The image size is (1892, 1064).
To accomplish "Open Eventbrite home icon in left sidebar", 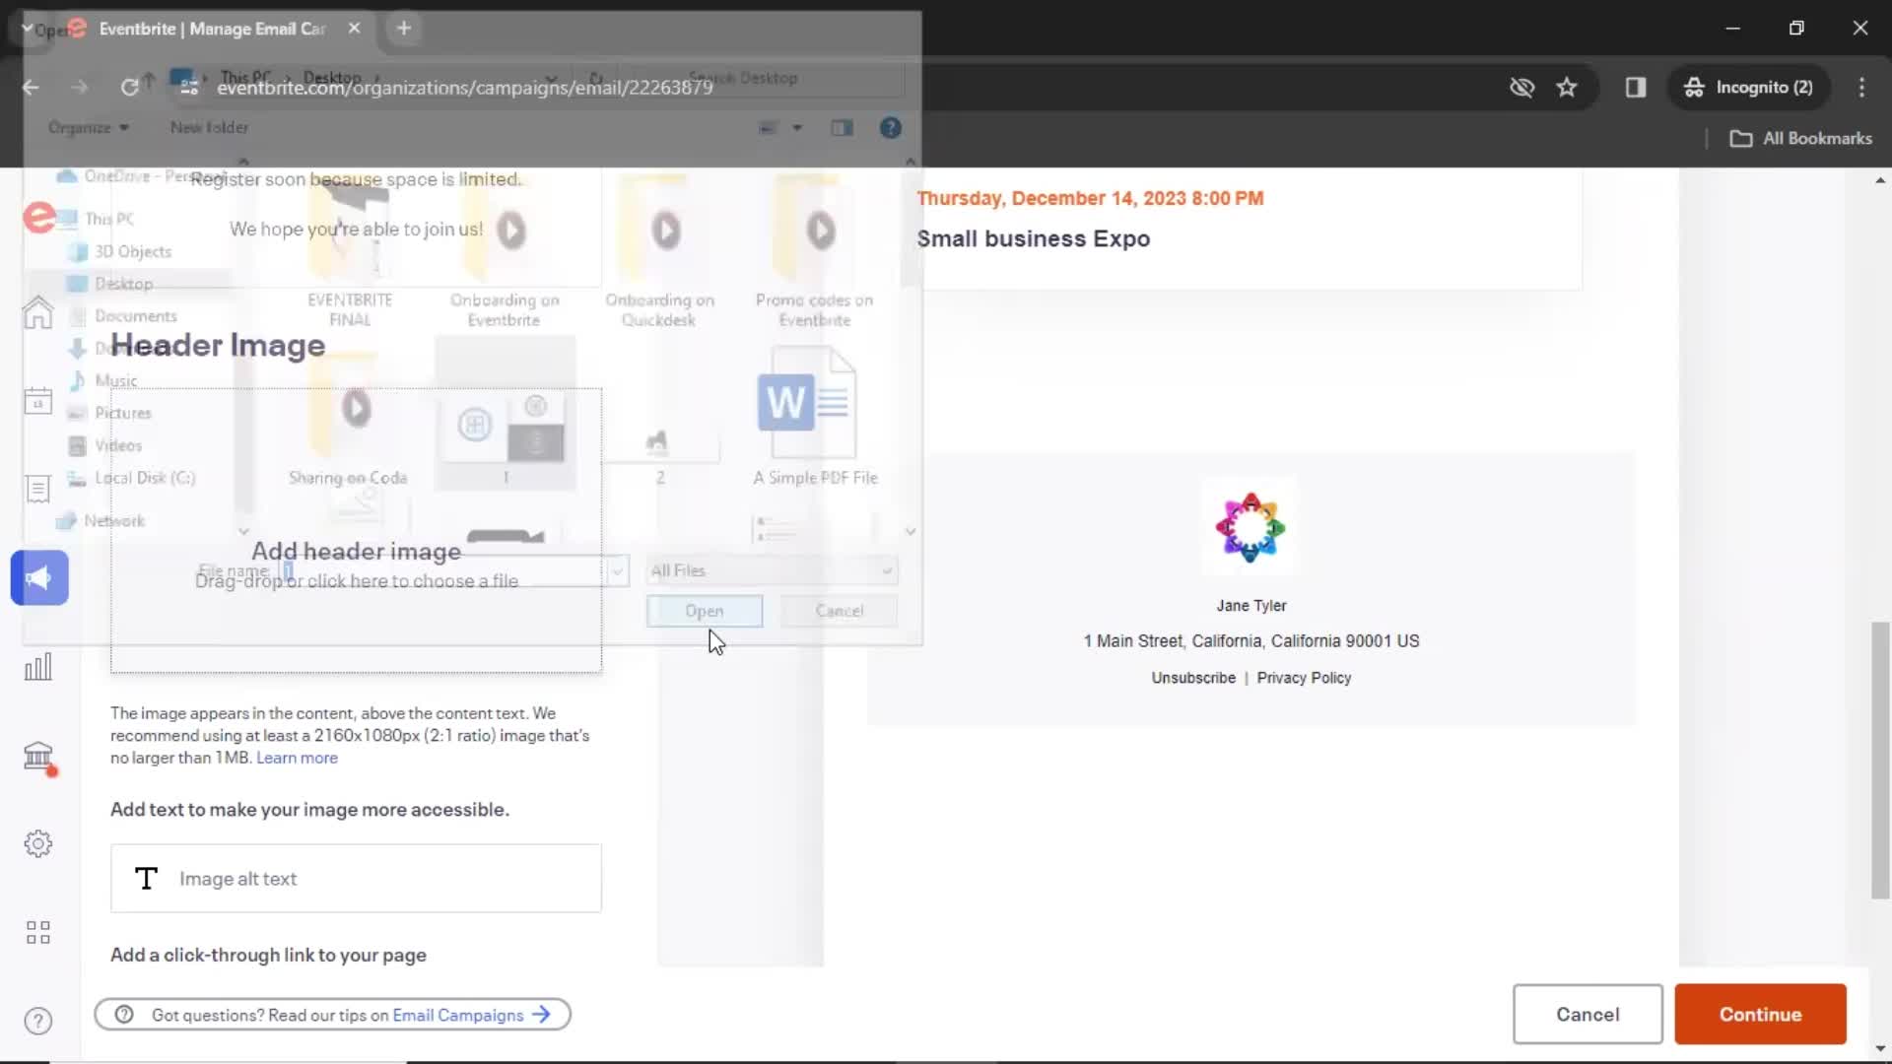I will [x=37, y=312].
